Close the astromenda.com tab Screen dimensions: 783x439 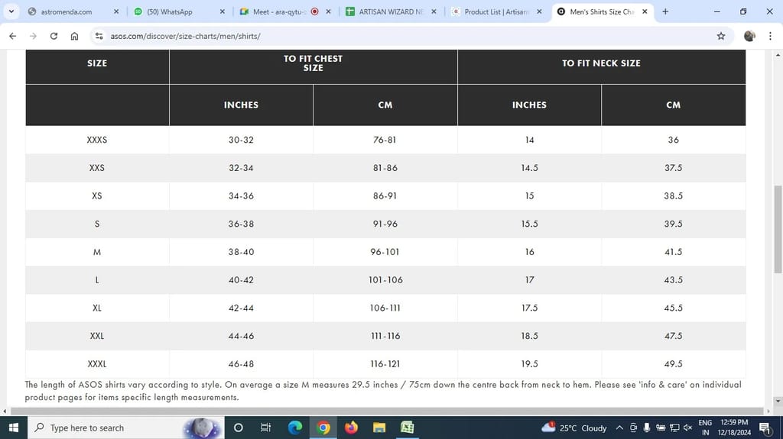[116, 11]
